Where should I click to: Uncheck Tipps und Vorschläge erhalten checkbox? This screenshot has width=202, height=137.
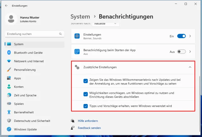[86, 106]
